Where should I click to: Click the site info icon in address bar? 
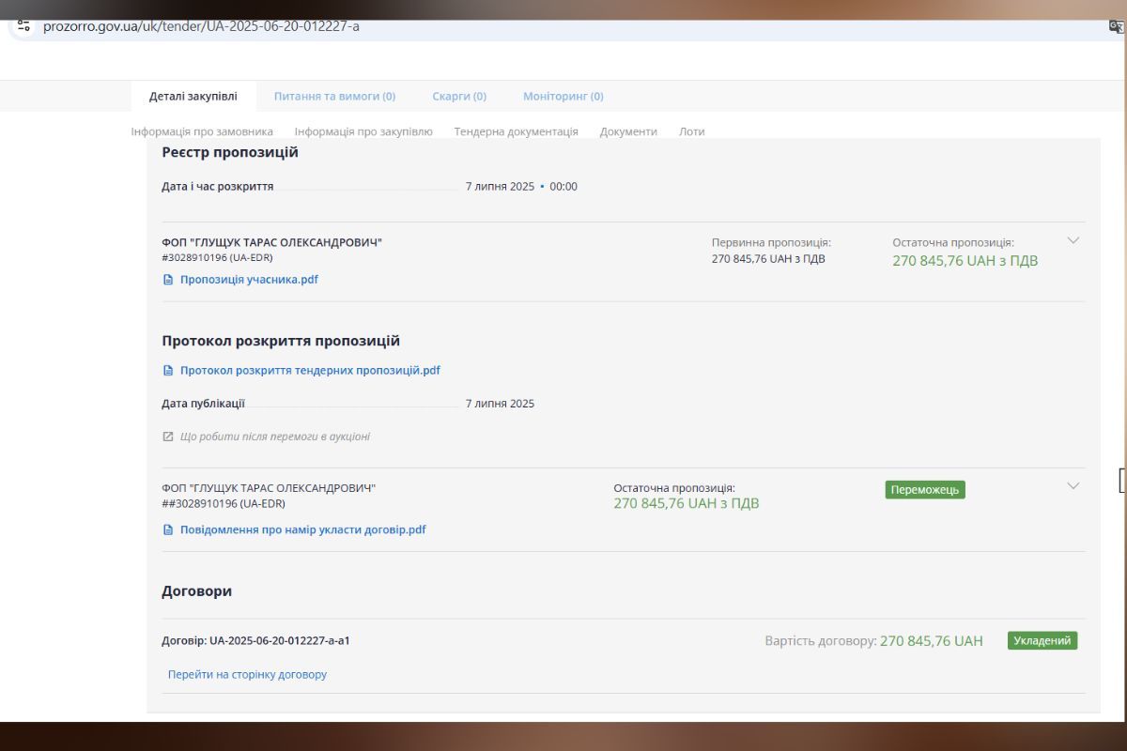[23, 26]
